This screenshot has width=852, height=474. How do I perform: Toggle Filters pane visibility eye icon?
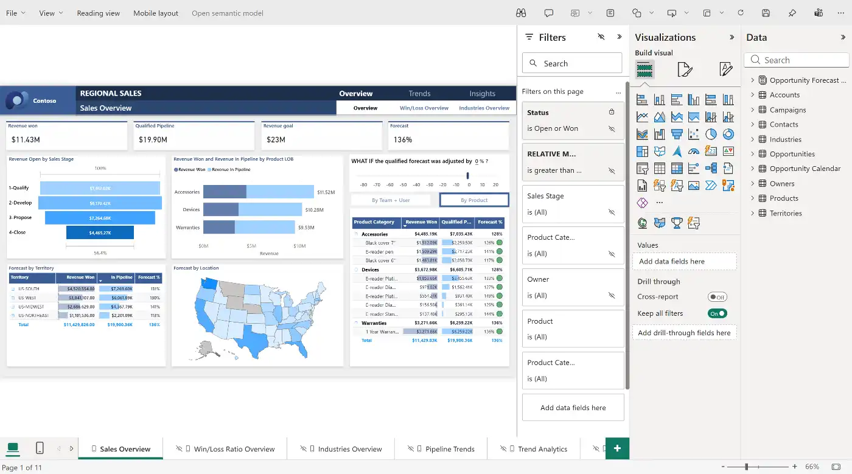(601, 37)
